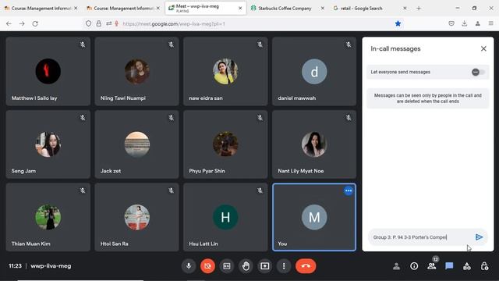Click the tracking protection shield icon

point(88,23)
